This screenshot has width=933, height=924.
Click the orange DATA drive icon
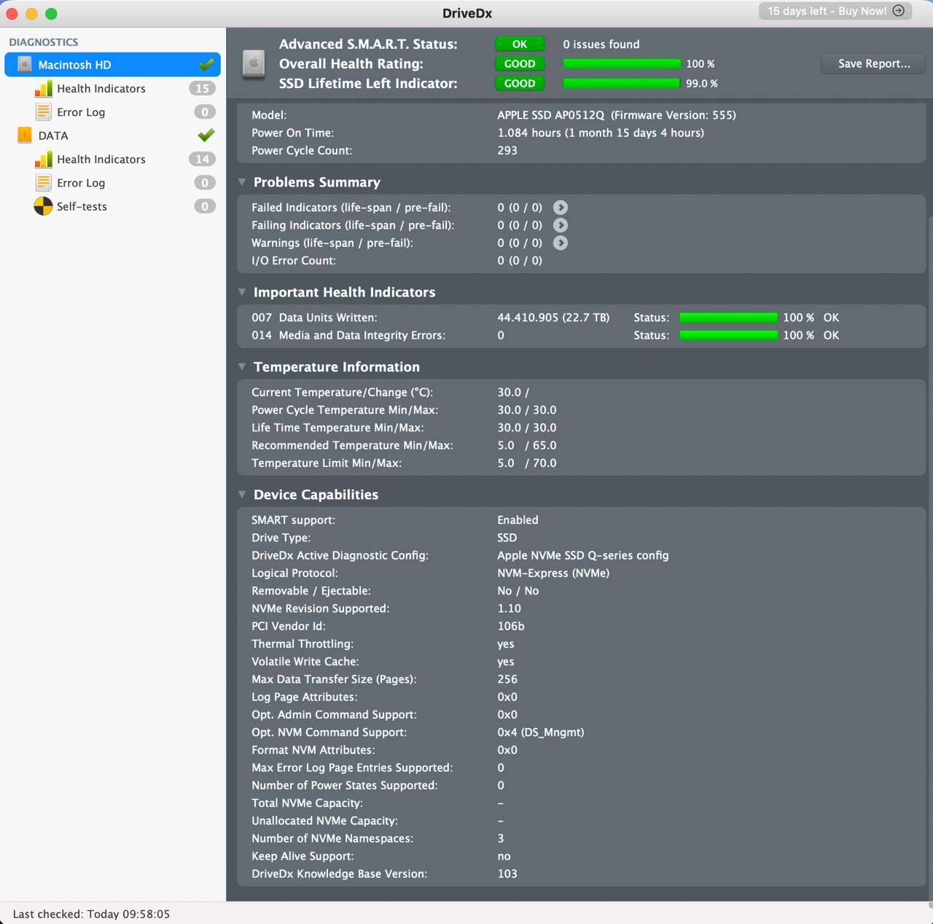pyautogui.click(x=25, y=136)
